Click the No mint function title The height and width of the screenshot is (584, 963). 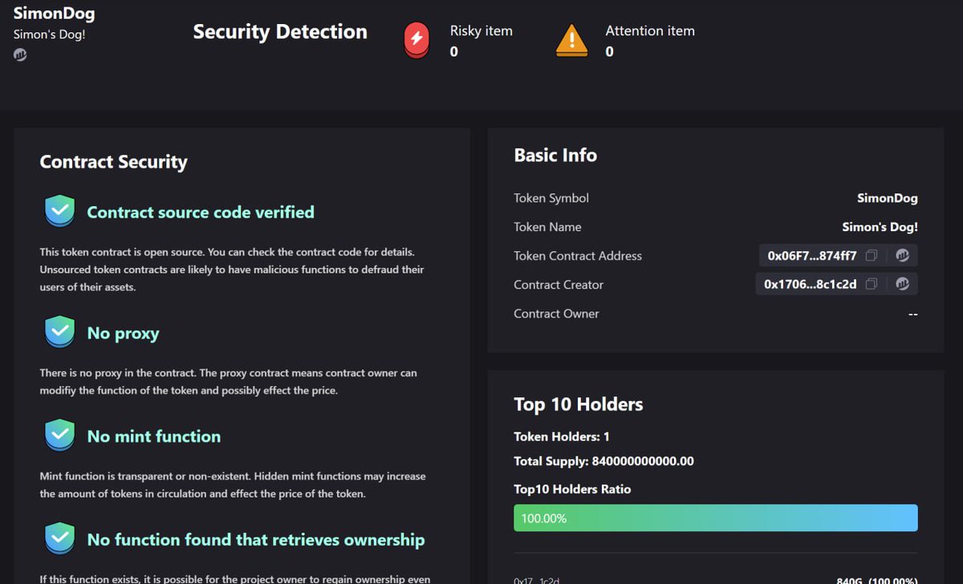tap(154, 436)
